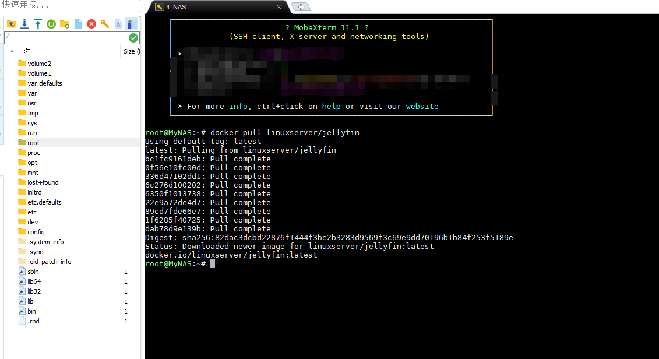The width and height of the screenshot is (659, 359).
Task: Click the sha256 Digest line
Action: (x=329, y=238)
